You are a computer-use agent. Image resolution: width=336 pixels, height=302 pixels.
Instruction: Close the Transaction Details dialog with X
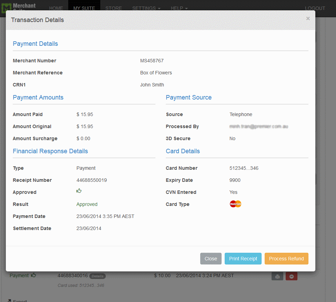click(308, 18)
